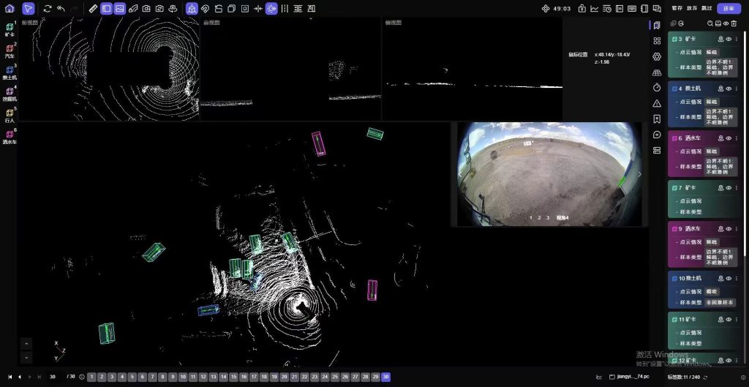Click the trash icon above the label list

pos(734,24)
